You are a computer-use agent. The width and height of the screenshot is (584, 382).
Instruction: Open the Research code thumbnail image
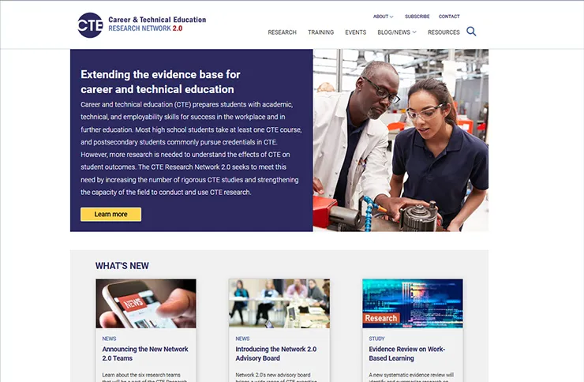click(413, 303)
